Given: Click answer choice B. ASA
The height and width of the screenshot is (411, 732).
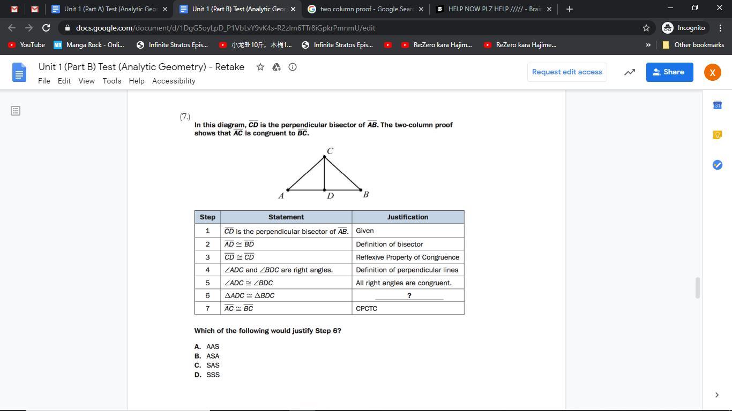Looking at the screenshot, I should tap(207, 356).
